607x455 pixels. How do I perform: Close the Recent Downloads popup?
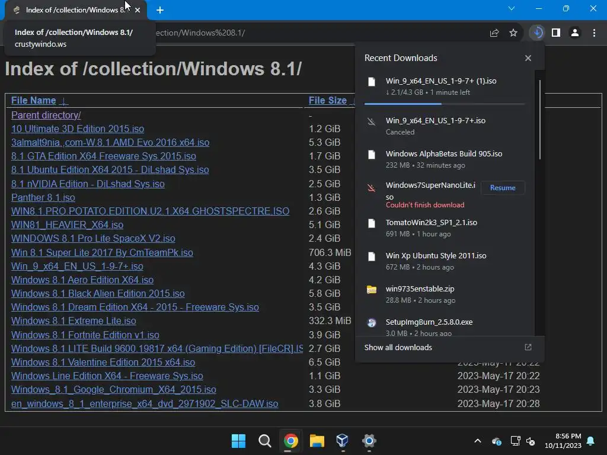point(528,58)
